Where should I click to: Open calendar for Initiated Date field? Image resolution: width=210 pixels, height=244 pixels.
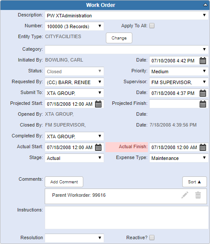pyautogui.click(x=203, y=61)
